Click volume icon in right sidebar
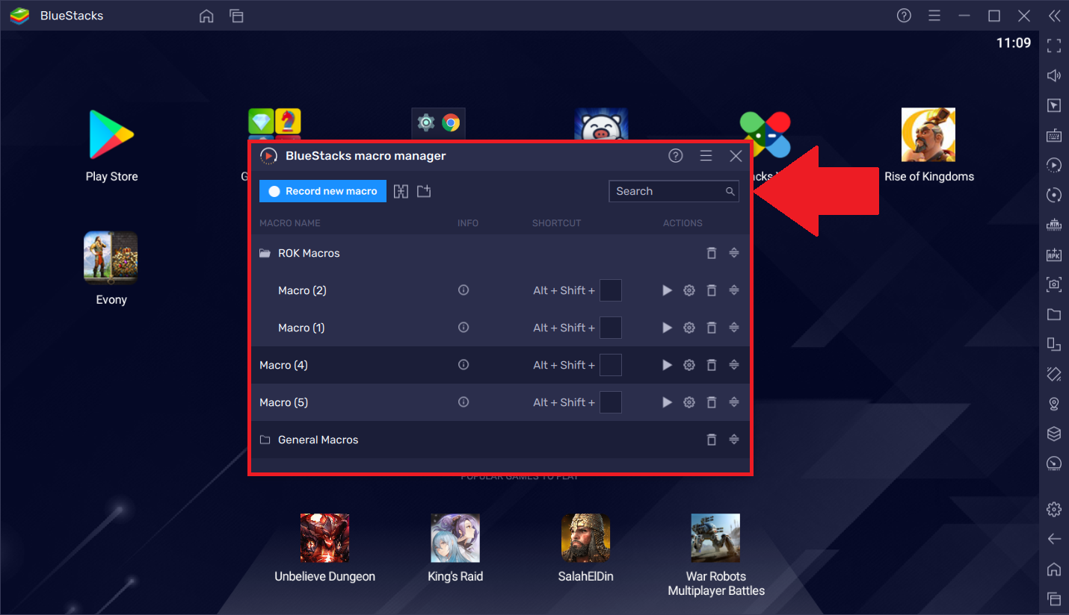The image size is (1069, 615). [x=1054, y=75]
